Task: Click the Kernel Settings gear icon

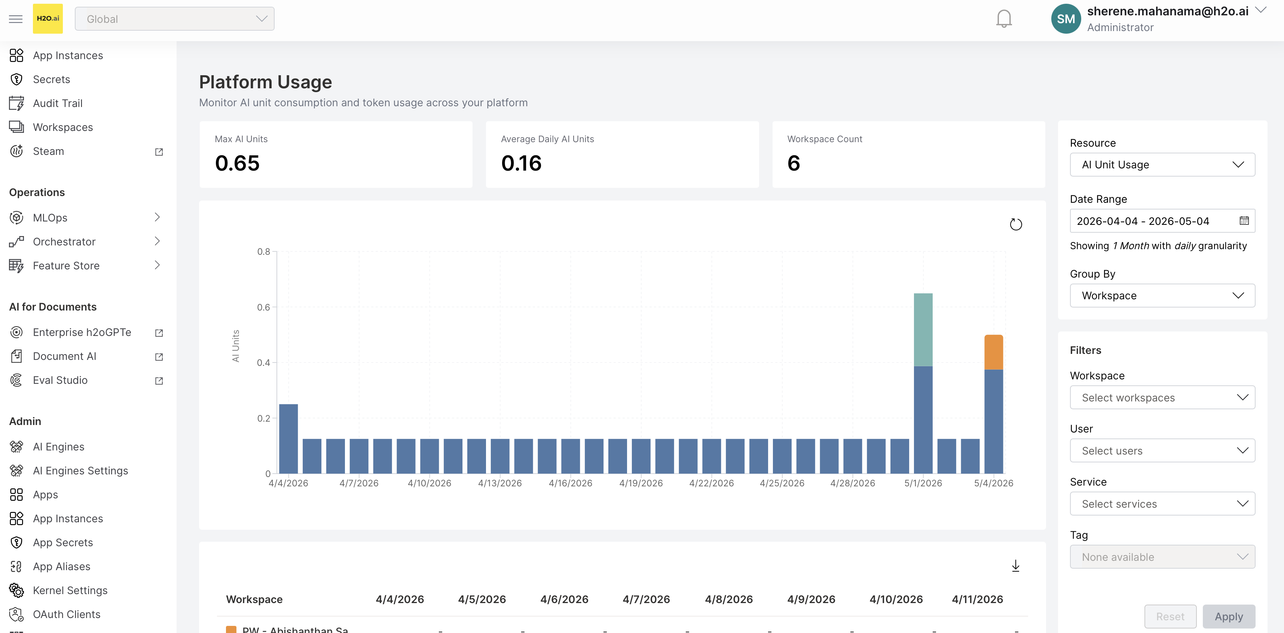Action: pos(16,591)
